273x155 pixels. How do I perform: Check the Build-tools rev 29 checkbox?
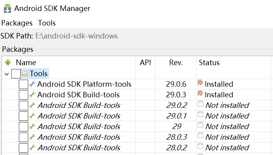click(24, 127)
